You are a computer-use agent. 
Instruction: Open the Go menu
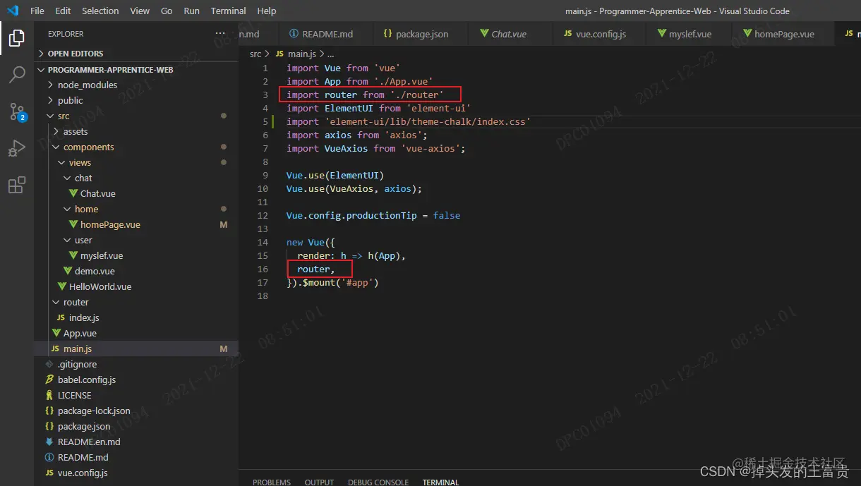(167, 11)
